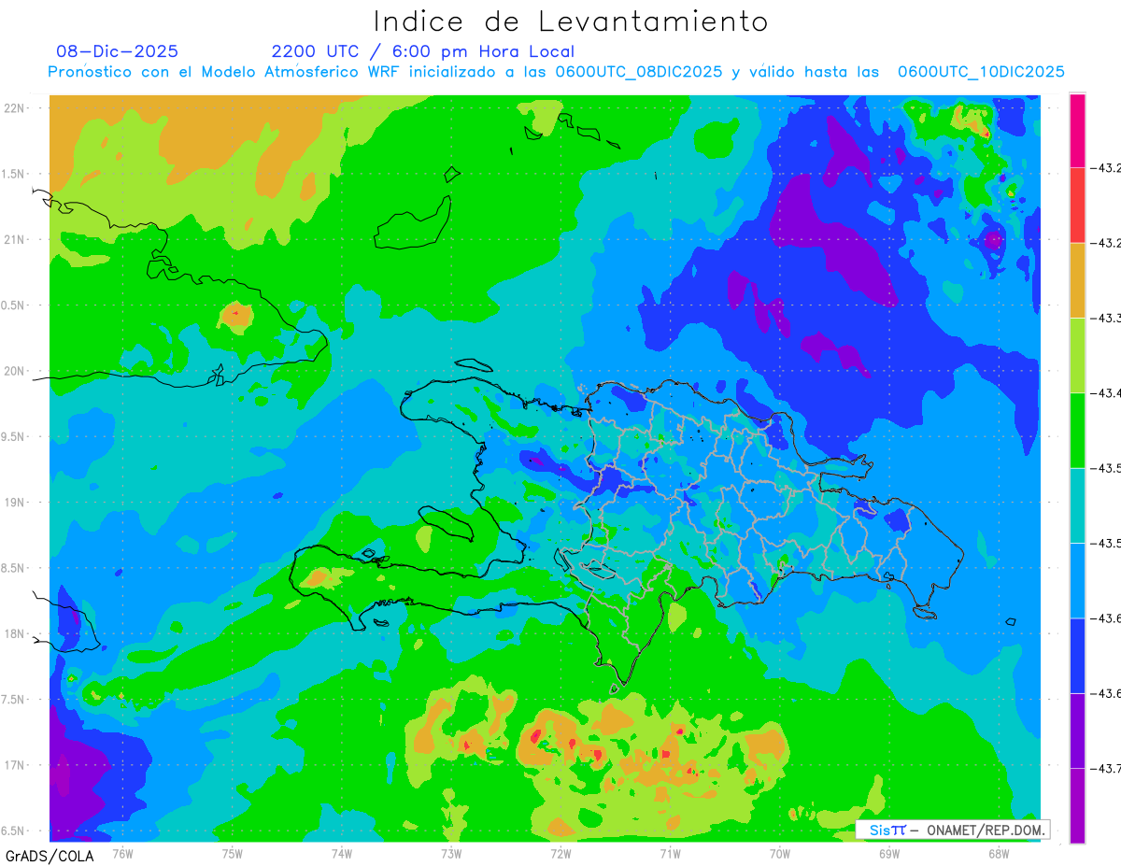Screen dimensions: 1121x866
Task: Pick the violet swatch in the colorbar
Action: pos(1077,730)
